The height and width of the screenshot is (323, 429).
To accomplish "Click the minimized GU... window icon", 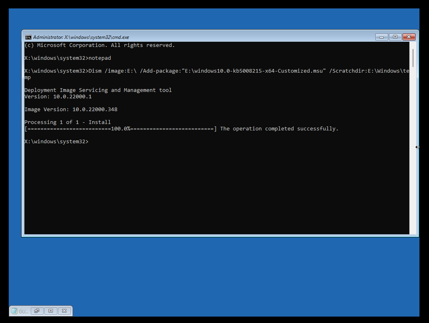I will [x=14, y=311].
